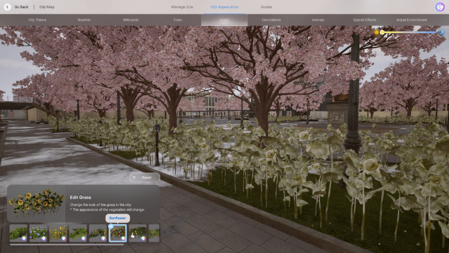Image resolution: width=449 pixels, height=253 pixels.
Task: Open the profile avatar icon in top corner
Action: click(440, 7)
